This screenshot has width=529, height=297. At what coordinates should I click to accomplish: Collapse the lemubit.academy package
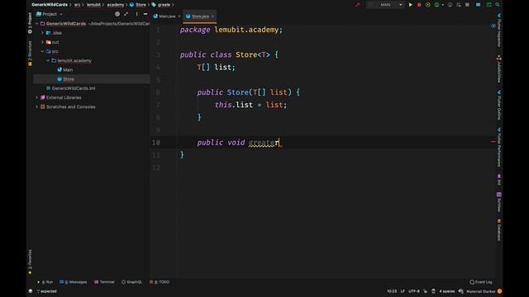coord(48,60)
